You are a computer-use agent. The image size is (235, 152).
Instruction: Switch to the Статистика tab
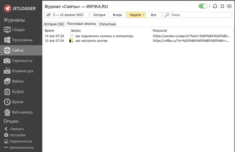point(107,24)
